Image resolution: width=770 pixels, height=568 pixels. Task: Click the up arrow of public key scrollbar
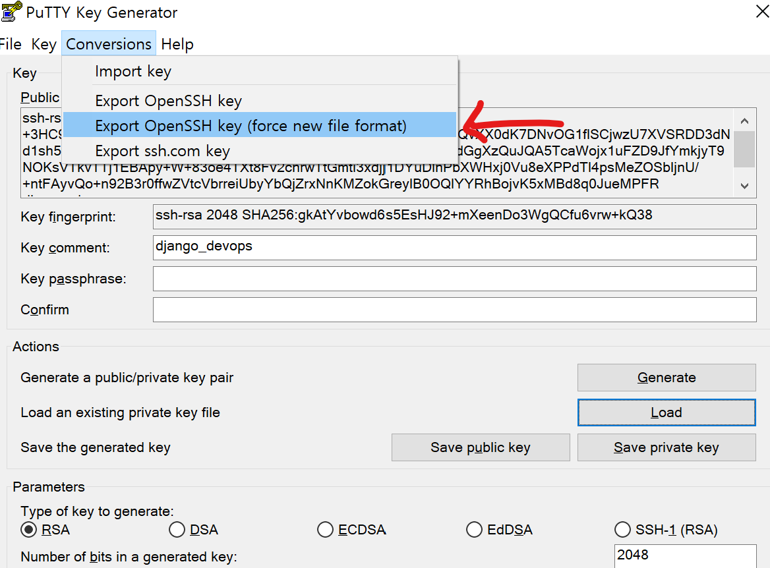point(744,121)
